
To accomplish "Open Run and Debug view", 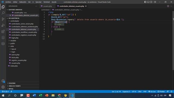I will coord(3,25).
